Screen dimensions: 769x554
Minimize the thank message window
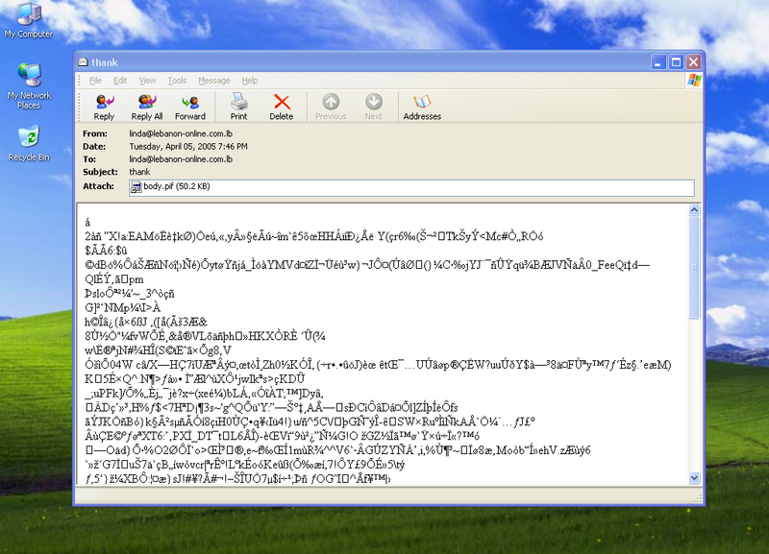(x=659, y=62)
